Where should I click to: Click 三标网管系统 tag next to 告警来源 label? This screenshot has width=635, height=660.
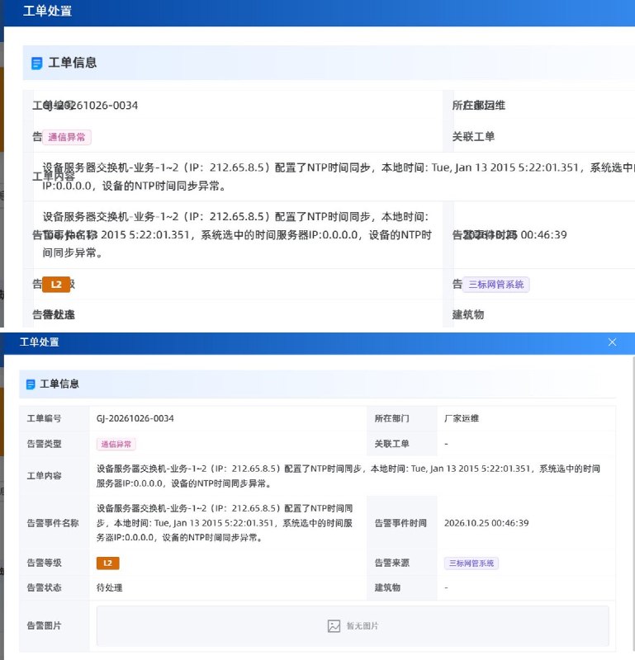[x=472, y=563]
